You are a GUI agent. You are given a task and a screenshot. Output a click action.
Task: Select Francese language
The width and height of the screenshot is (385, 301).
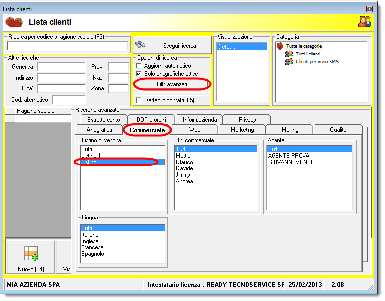pos(122,247)
